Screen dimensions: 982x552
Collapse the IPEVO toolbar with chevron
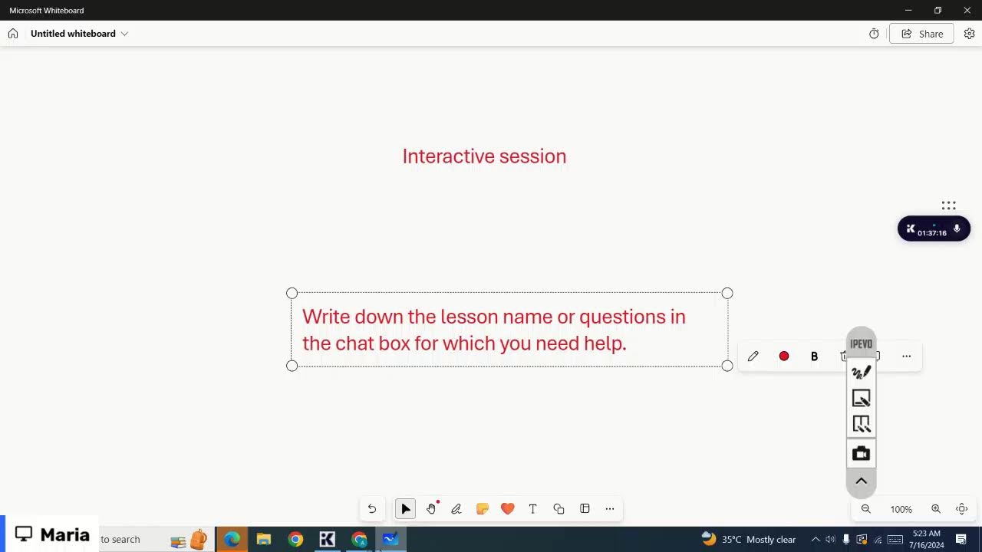pyautogui.click(x=861, y=481)
